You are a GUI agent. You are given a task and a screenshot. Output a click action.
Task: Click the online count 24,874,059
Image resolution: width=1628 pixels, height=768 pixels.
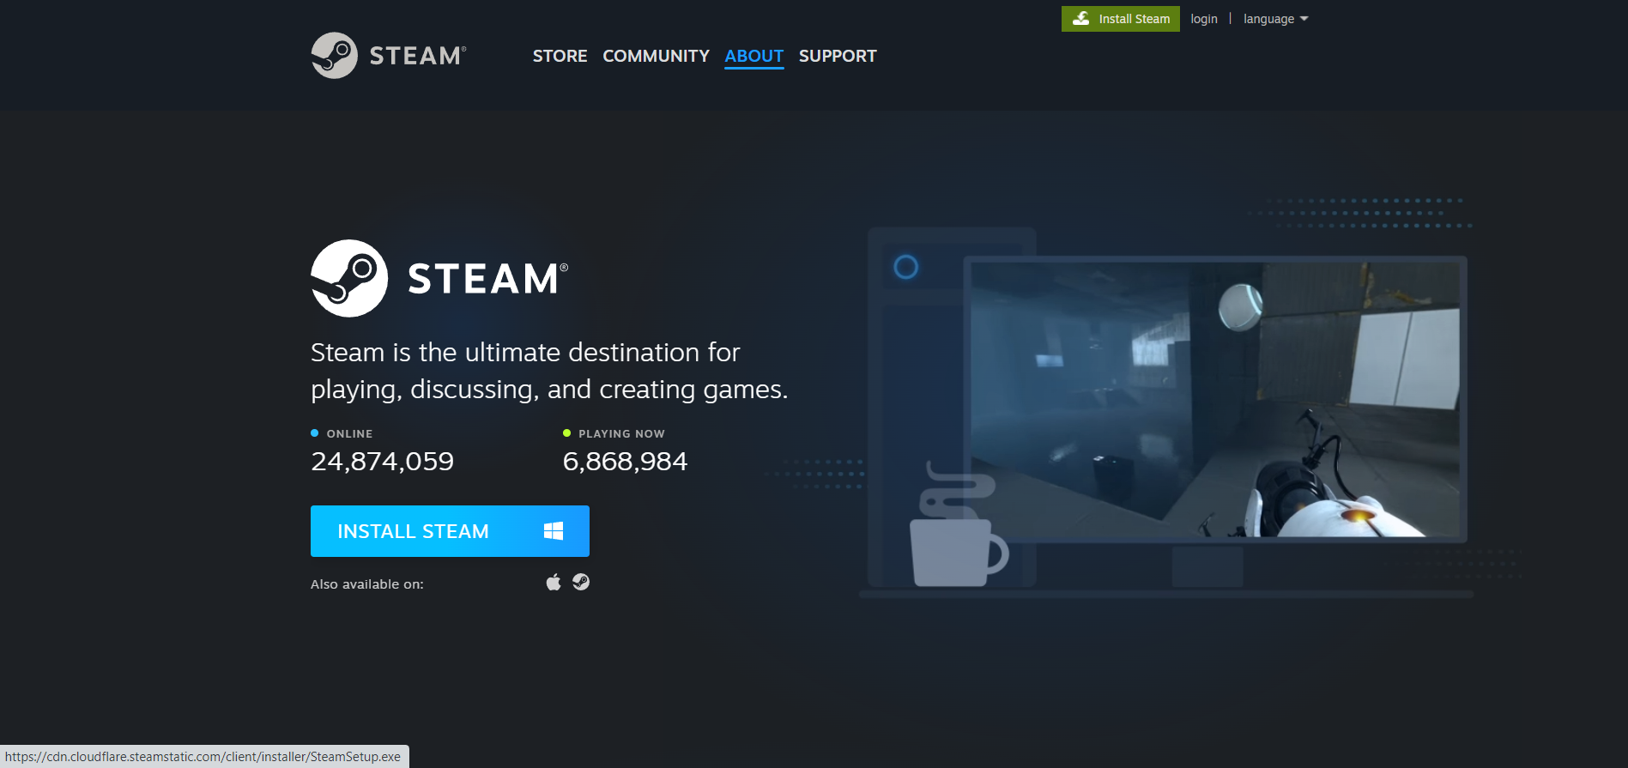pyautogui.click(x=382, y=462)
